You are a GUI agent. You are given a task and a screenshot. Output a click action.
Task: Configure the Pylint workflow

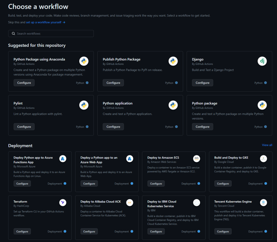click(24, 127)
